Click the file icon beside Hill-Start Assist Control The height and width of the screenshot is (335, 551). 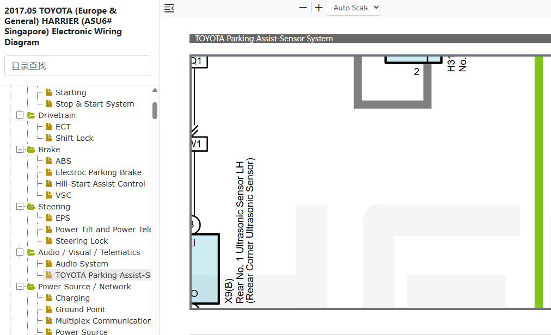49,183
